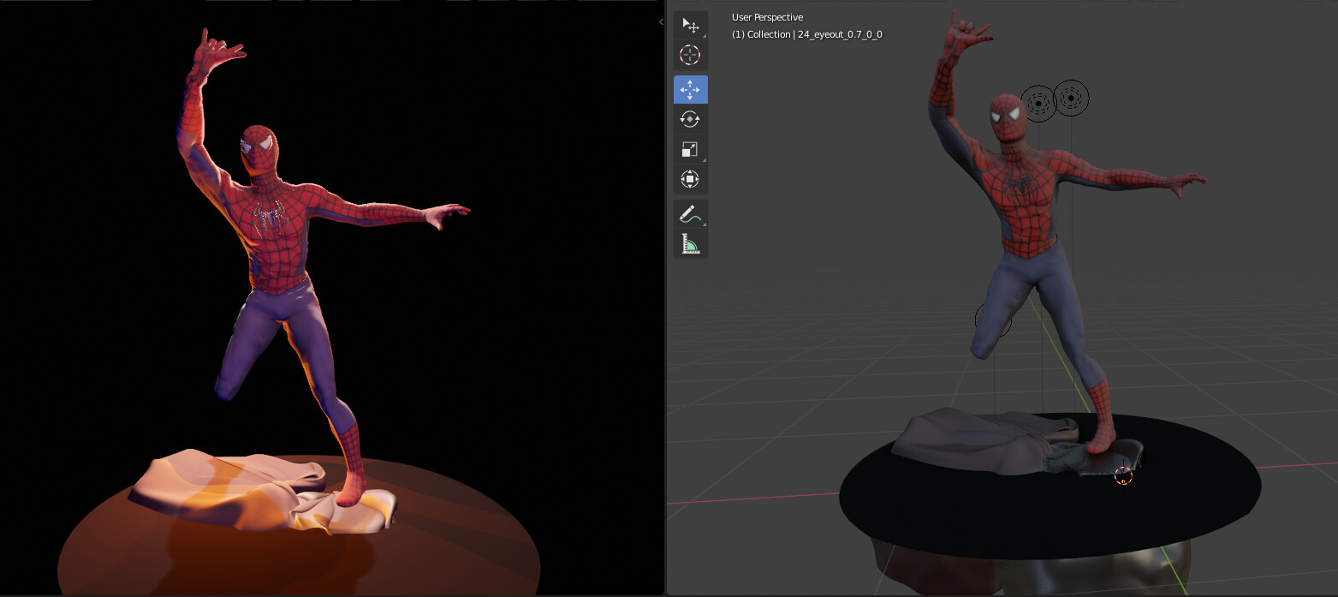1338x597 pixels.
Task: Select the light circle near Spider-Man's raised knee
Action: pos(994,320)
